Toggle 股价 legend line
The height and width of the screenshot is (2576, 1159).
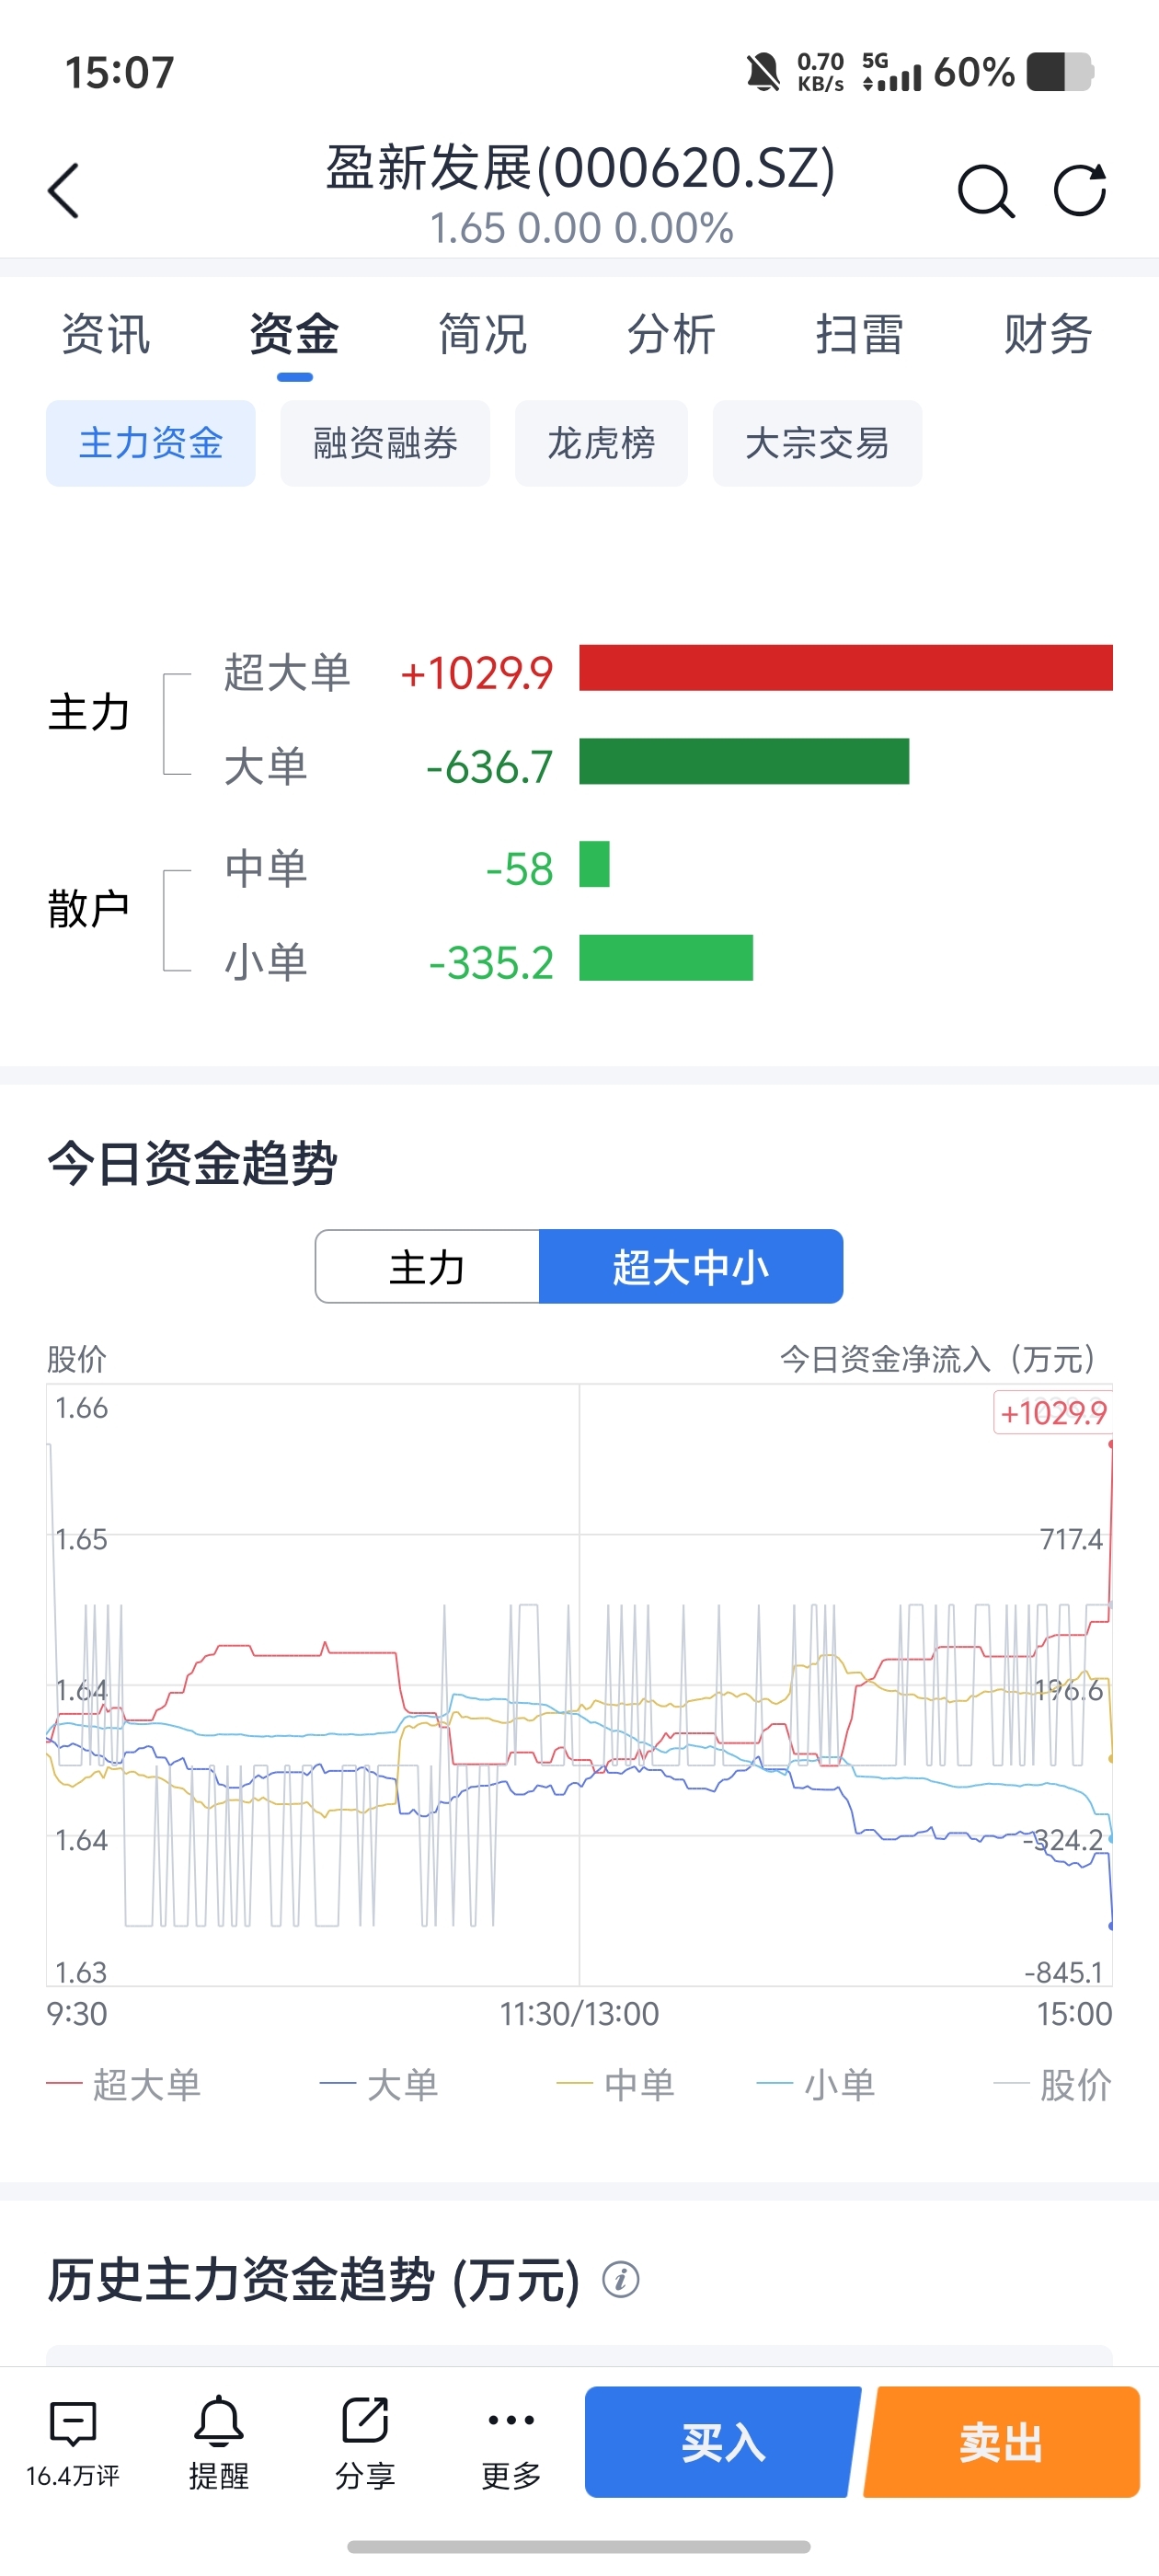click(x=1052, y=2084)
